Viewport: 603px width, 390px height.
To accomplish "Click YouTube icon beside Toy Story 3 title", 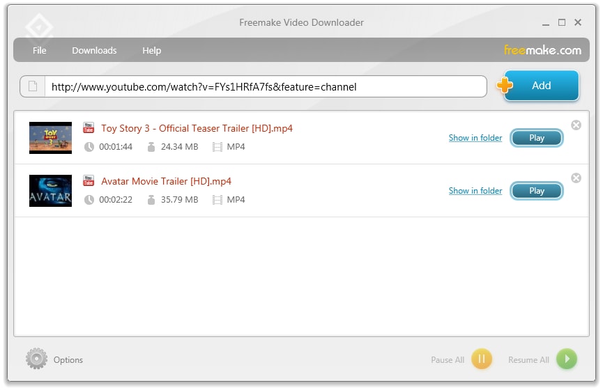I will (x=89, y=127).
